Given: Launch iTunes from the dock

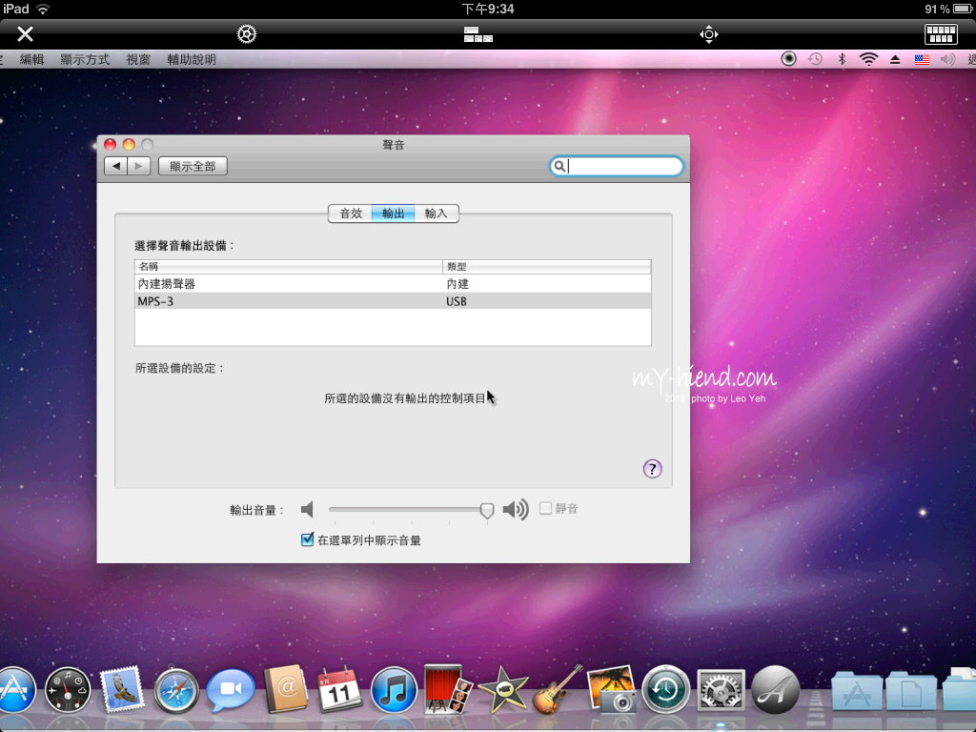Looking at the screenshot, I should click(394, 690).
